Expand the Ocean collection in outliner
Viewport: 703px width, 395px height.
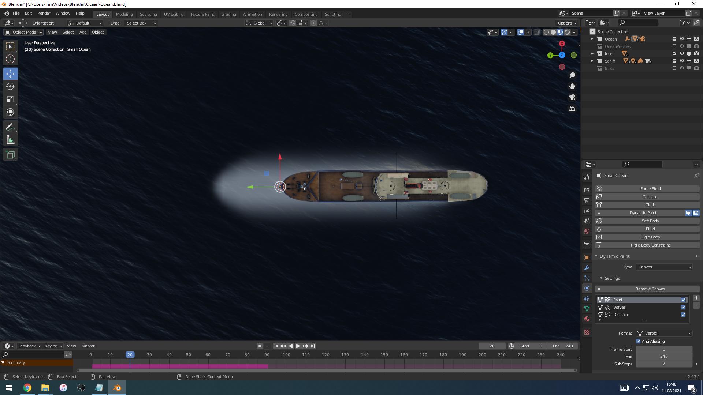pos(592,39)
